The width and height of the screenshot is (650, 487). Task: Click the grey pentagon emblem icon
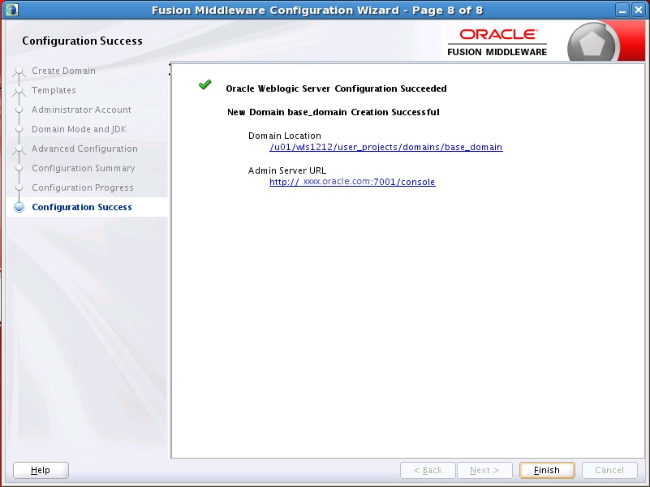(x=592, y=43)
